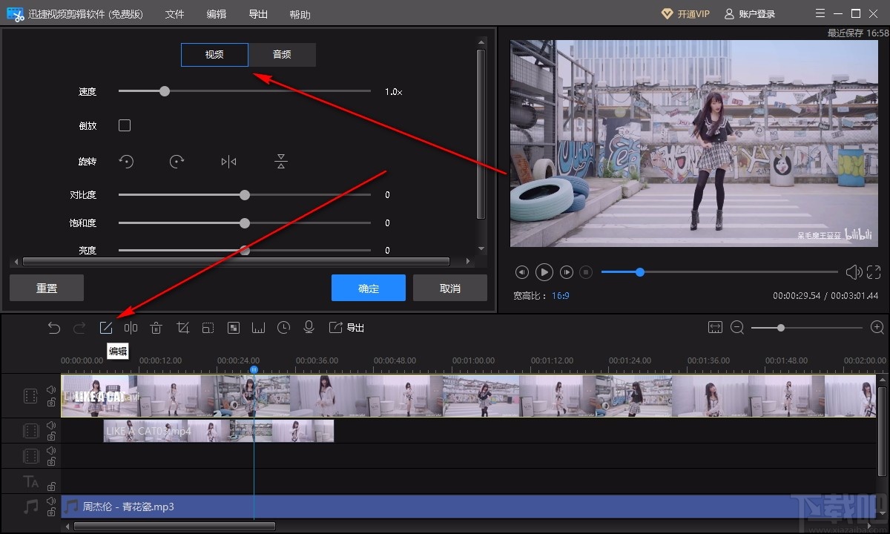
Task: Rotate video counterclockwise using rotate-left icon
Action: (x=127, y=162)
